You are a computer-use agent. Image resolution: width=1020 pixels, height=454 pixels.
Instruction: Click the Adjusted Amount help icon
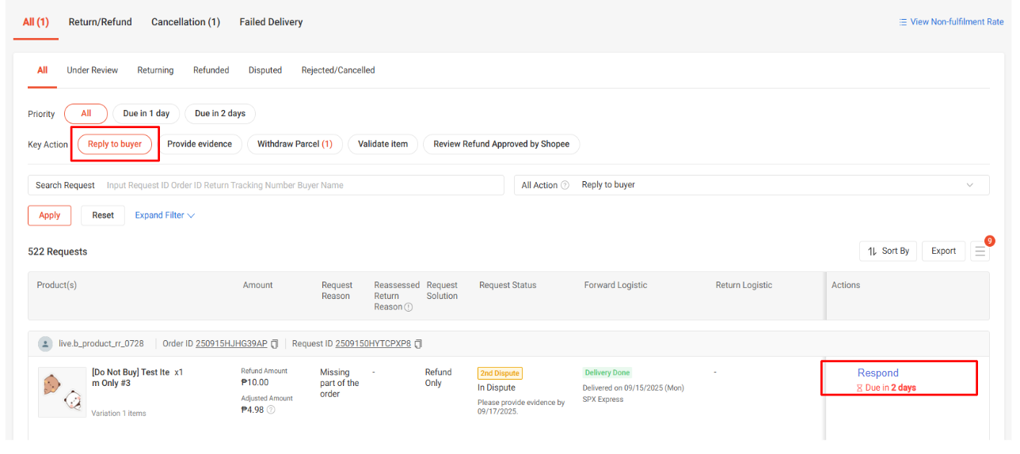pyautogui.click(x=271, y=410)
